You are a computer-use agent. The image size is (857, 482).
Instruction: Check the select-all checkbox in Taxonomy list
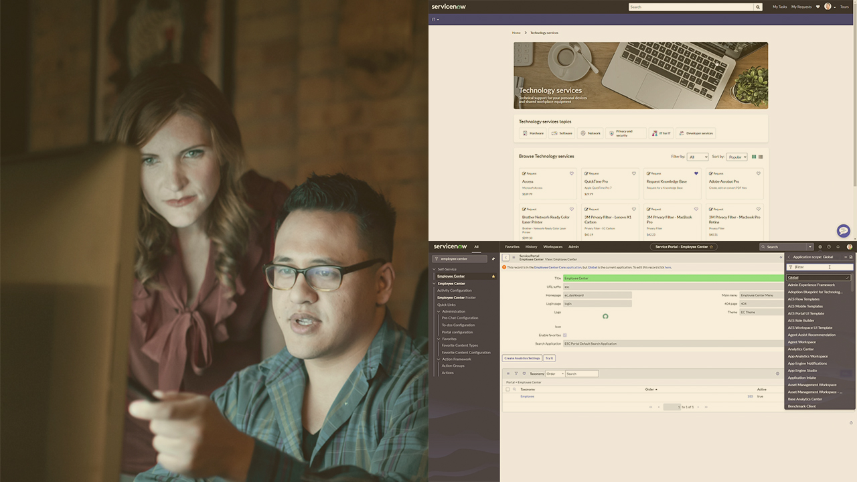tap(508, 389)
